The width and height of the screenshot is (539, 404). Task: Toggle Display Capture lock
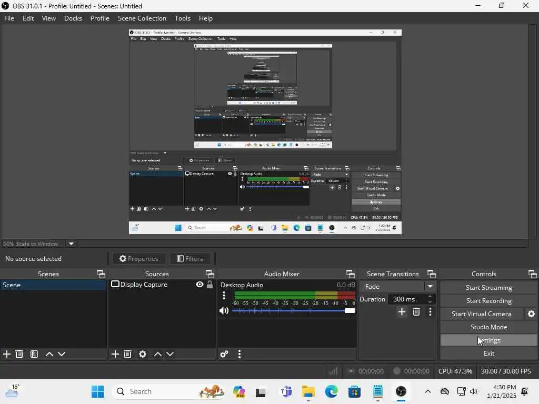[209, 285]
